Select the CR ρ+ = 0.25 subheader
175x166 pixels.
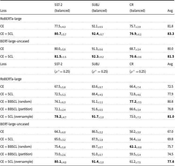coord(138,71)
